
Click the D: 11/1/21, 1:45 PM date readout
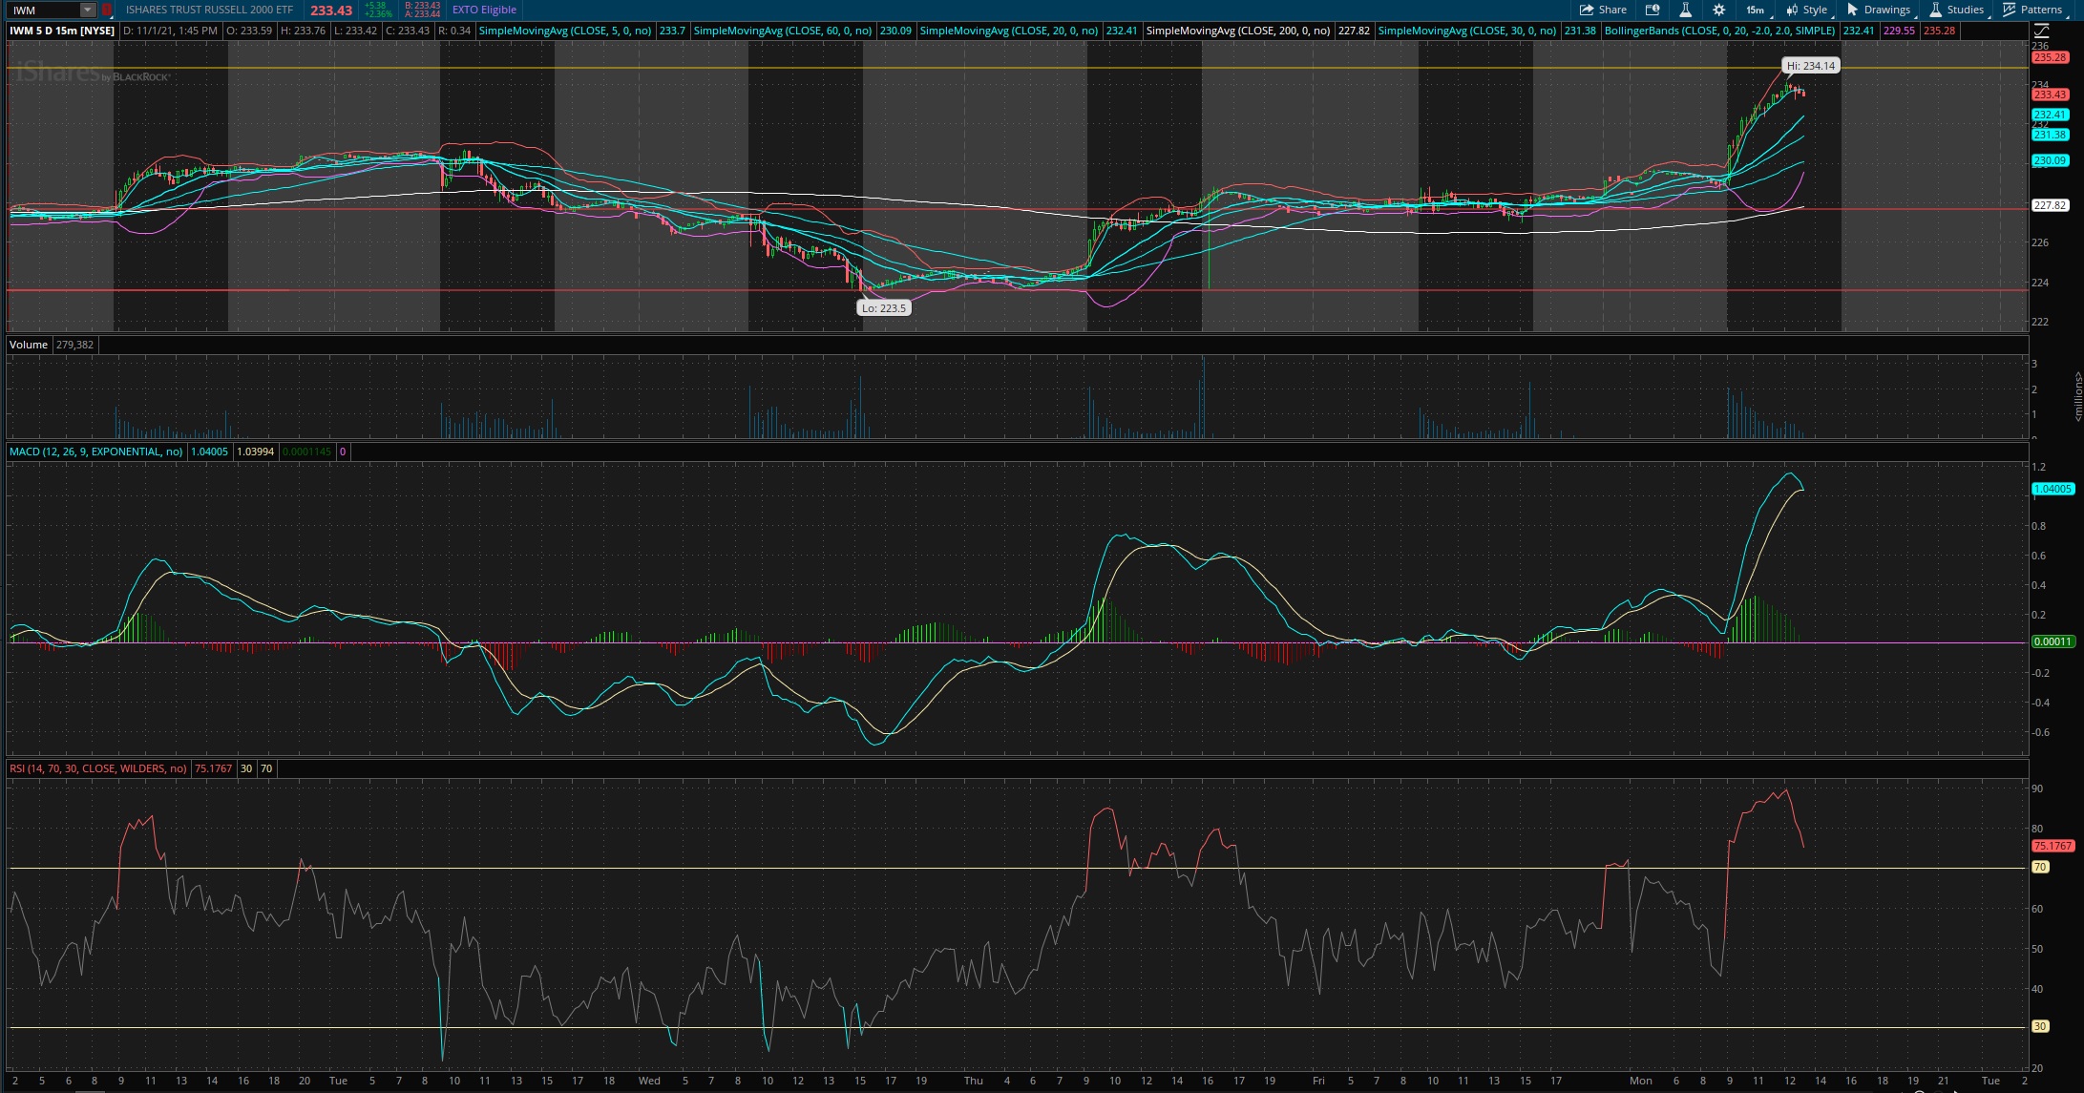[x=170, y=31]
